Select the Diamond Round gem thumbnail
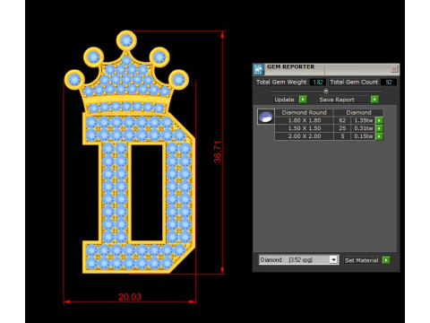 tap(266, 117)
